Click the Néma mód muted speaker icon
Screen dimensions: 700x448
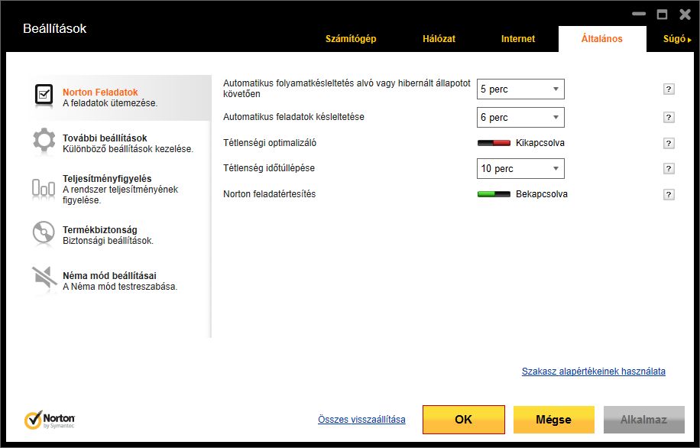44,278
